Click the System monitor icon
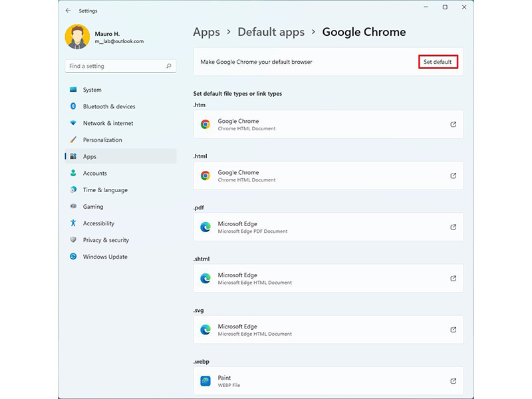 [73, 90]
